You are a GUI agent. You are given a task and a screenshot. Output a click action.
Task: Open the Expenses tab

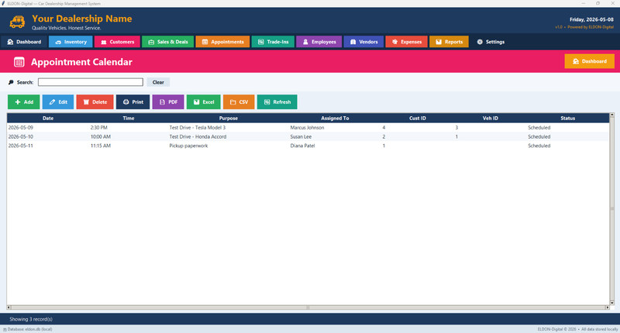click(406, 42)
